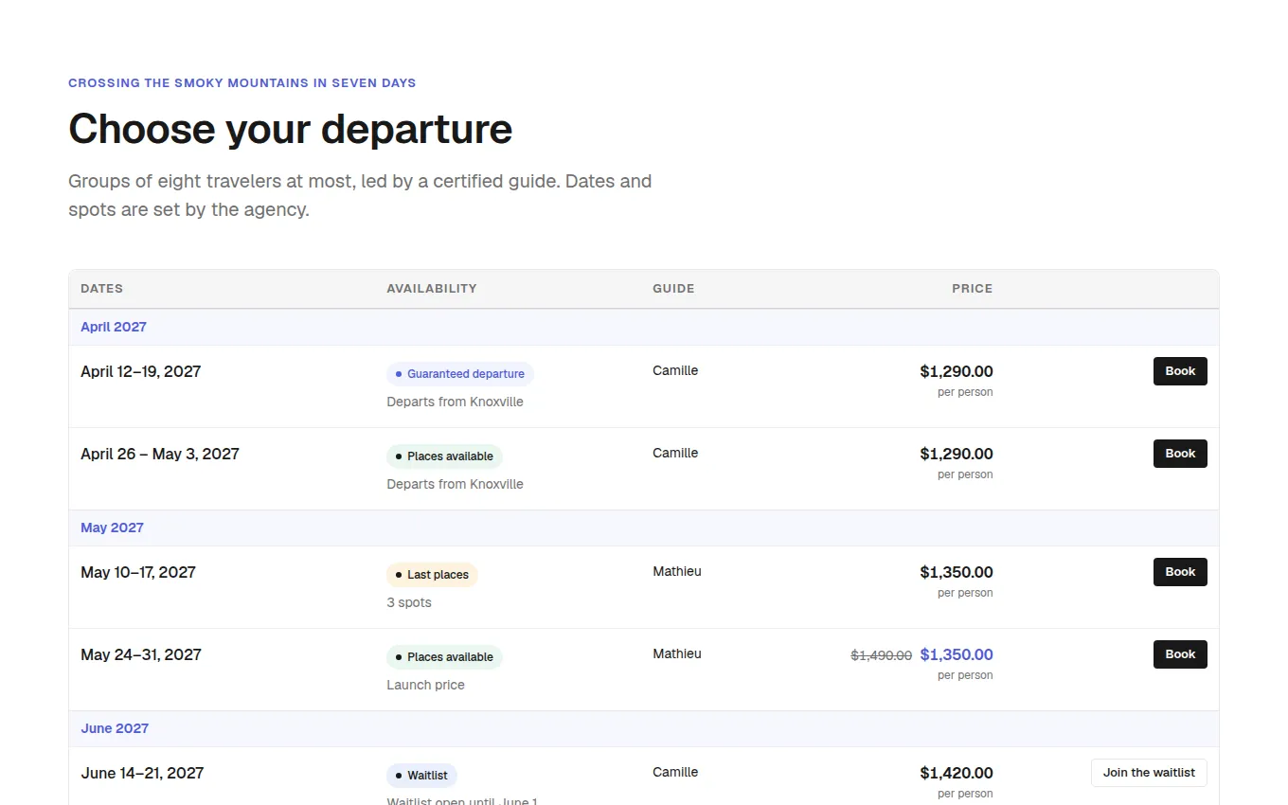
Task: Click guide Camille in the April 12–19 row
Action: [x=675, y=370]
